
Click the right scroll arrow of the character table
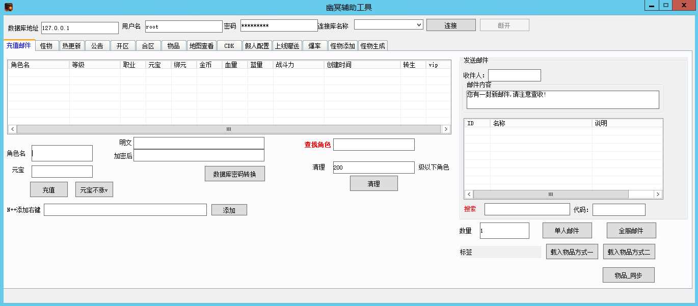click(x=446, y=129)
